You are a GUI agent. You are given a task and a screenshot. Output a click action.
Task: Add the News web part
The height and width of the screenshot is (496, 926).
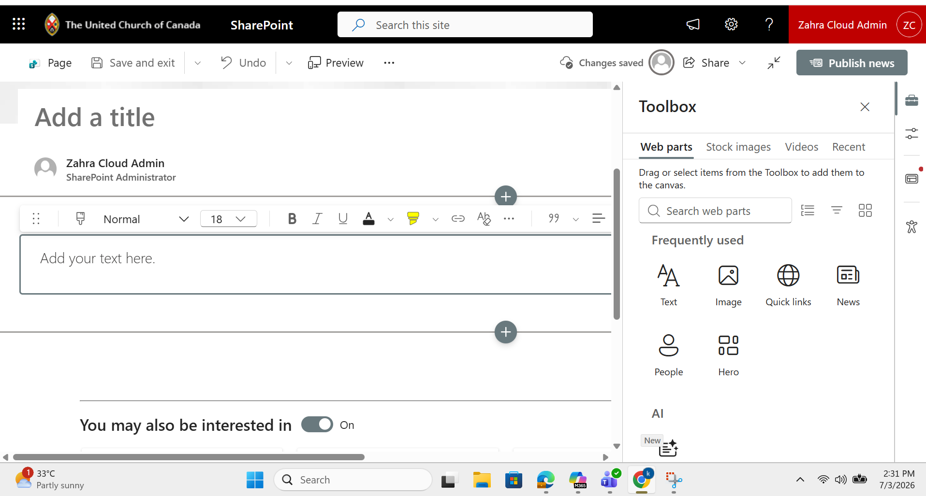click(848, 285)
